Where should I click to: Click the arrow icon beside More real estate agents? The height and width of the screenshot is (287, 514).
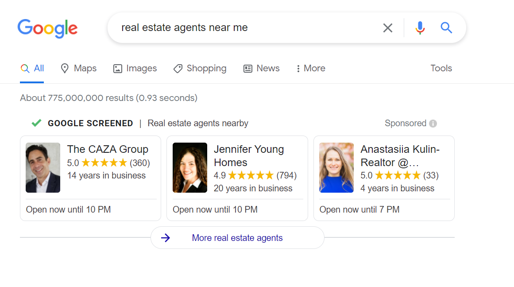[166, 238]
